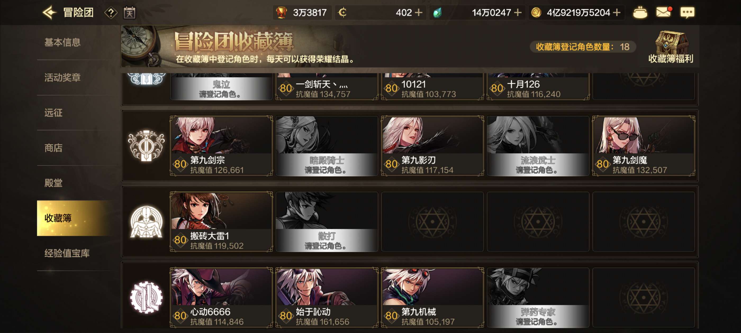
Task: Open the chat bubble icon
Action: 687,13
